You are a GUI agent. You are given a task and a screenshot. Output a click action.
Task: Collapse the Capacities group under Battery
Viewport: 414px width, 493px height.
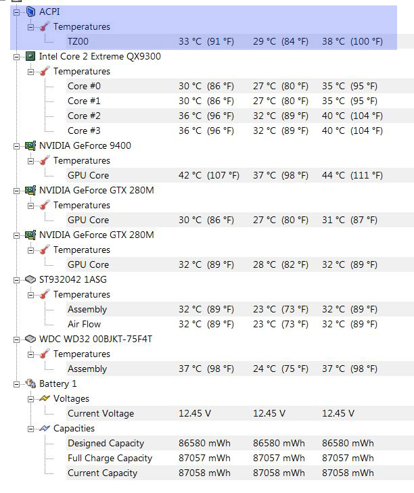pyautogui.click(x=31, y=428)
